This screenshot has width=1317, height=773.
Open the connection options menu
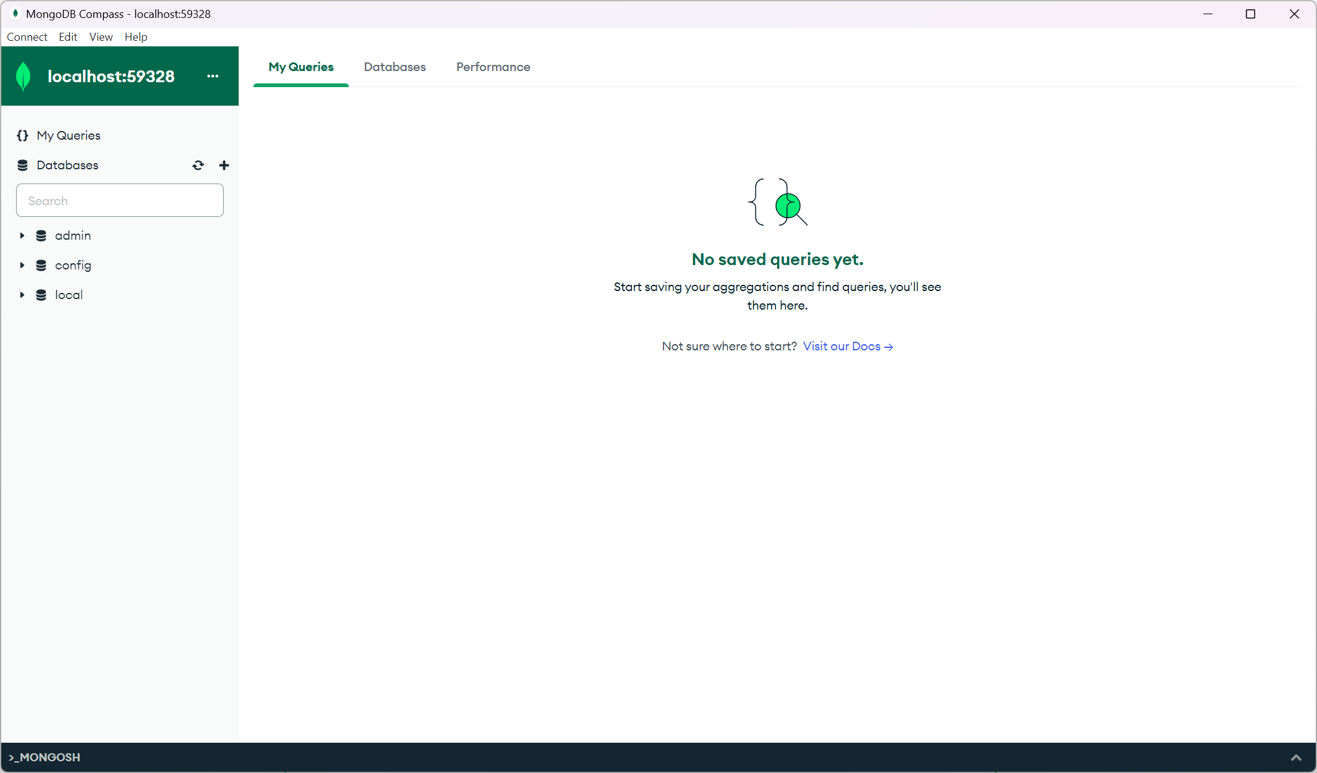point(213,77)
